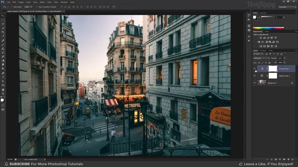The width and height of the screenshot is (298, 167).
Task: Add a Photo Filter adjustment
Action: tap(270, 42)
